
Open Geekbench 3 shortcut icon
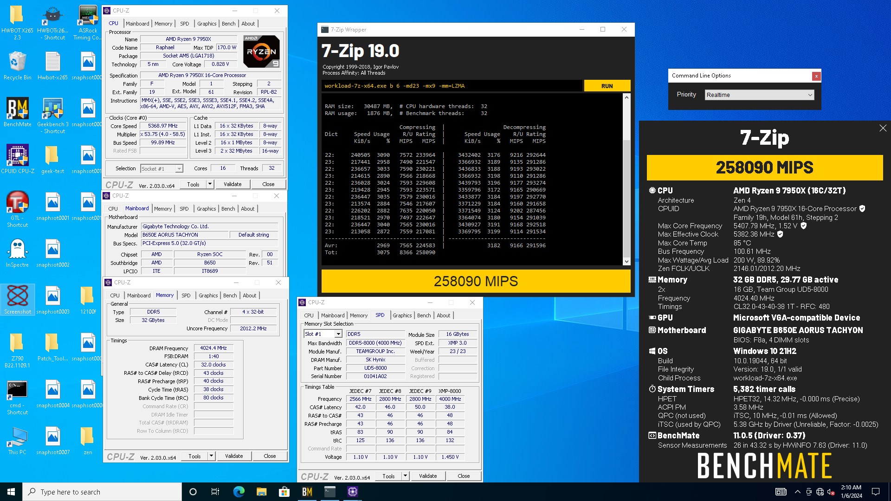click(x=53, y=116)
